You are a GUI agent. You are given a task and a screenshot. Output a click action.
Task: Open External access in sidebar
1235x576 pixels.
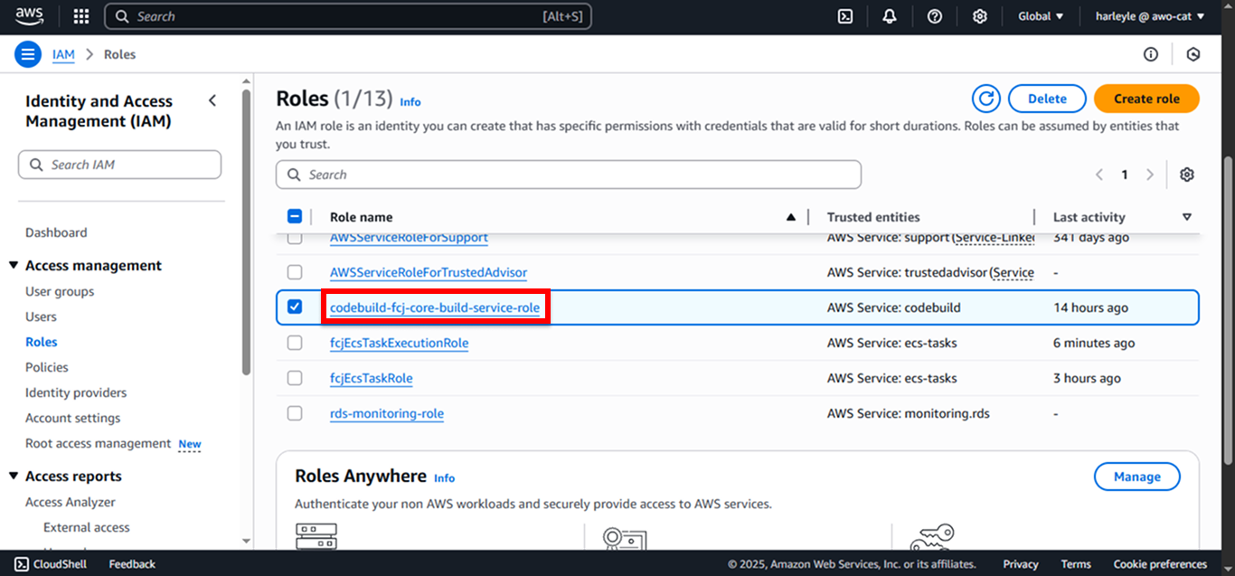click(87, 527)
